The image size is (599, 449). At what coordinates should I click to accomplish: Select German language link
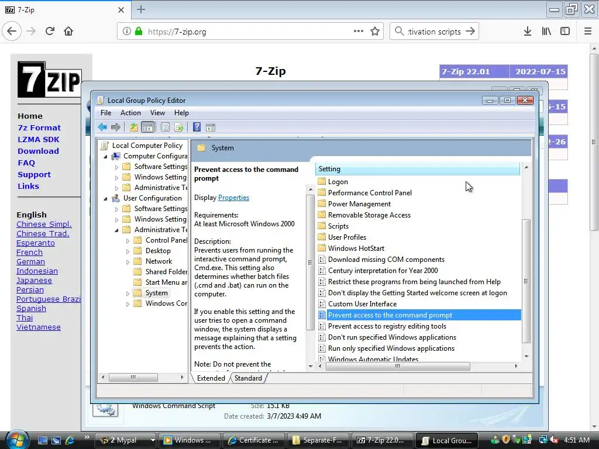(30, 261)
